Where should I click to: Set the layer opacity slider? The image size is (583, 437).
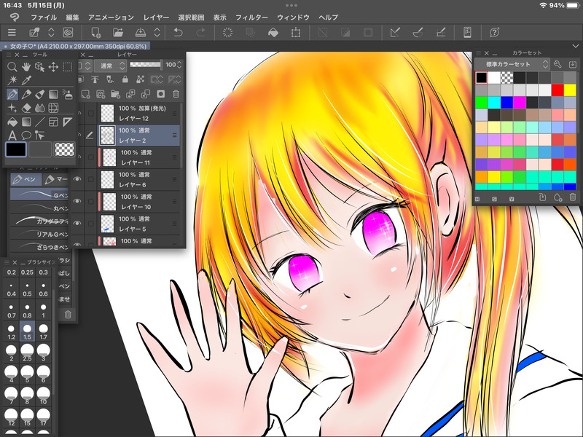coord(146,65)
